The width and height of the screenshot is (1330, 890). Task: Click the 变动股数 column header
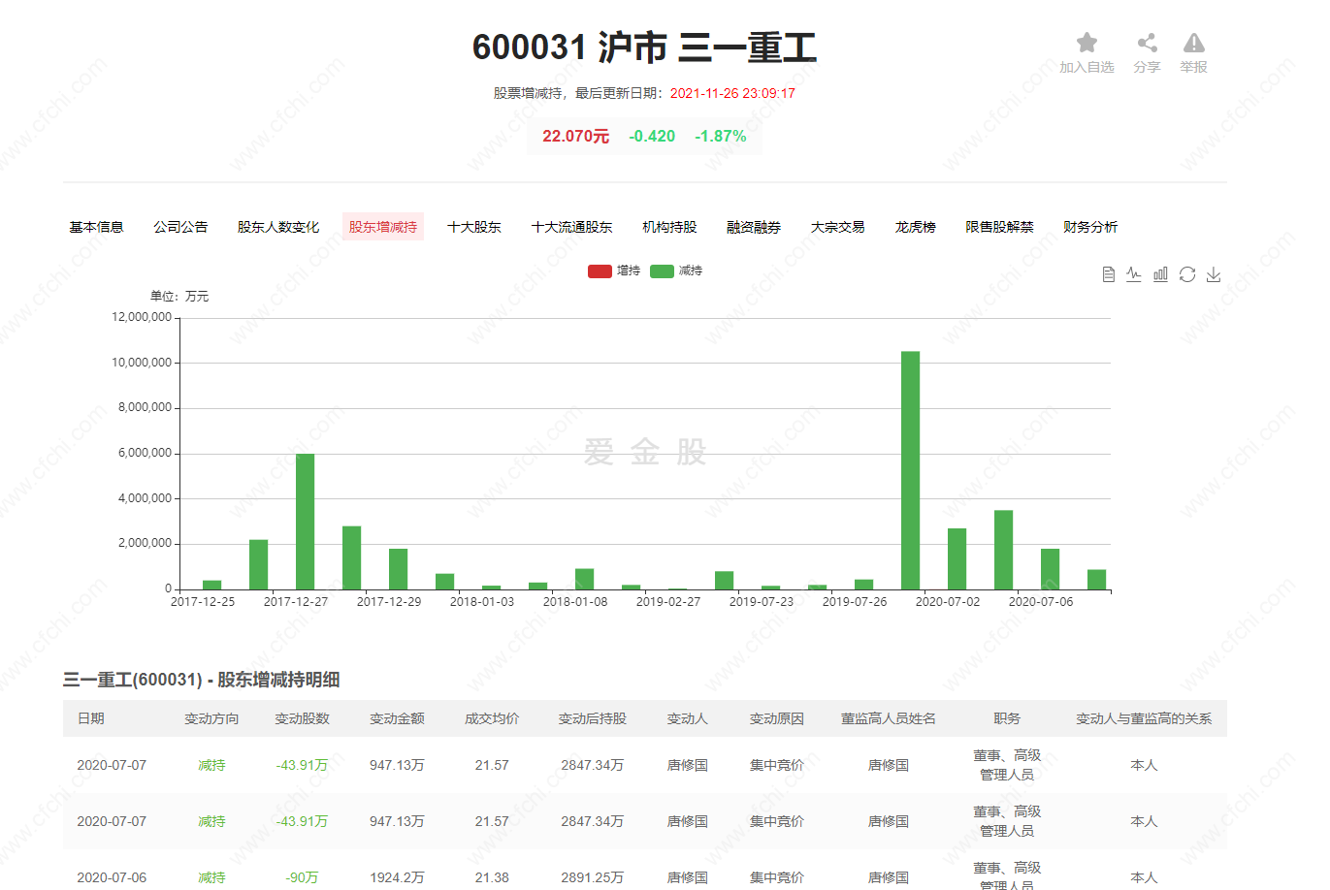click(x=302, y=718)
